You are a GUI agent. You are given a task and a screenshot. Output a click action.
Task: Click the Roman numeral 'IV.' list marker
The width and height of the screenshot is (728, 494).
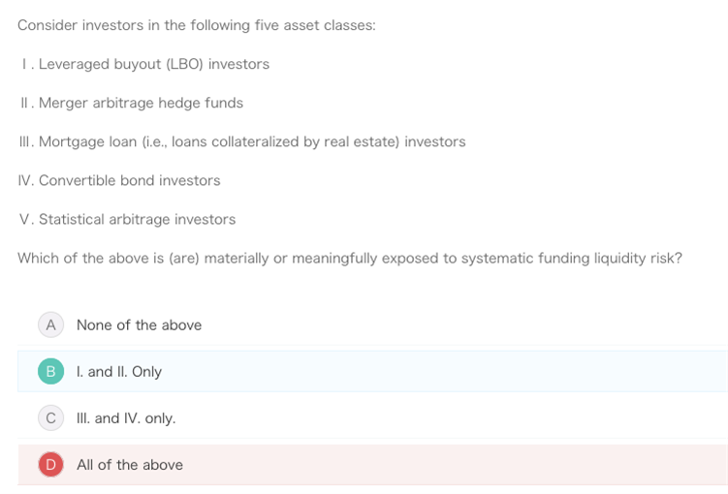(26, 180)
